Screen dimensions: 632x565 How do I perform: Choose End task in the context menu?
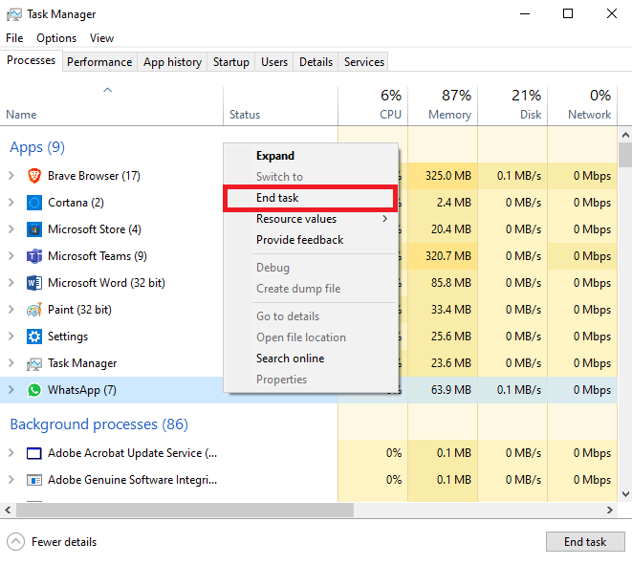coord(311,198)
